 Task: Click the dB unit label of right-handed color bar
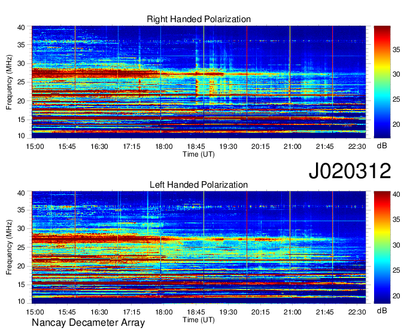pyautogui.click(x=382, y=146)
